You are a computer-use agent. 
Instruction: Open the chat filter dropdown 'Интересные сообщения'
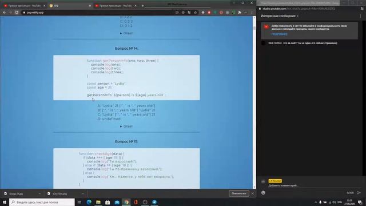pyautogui.click(x=280, y=16)
